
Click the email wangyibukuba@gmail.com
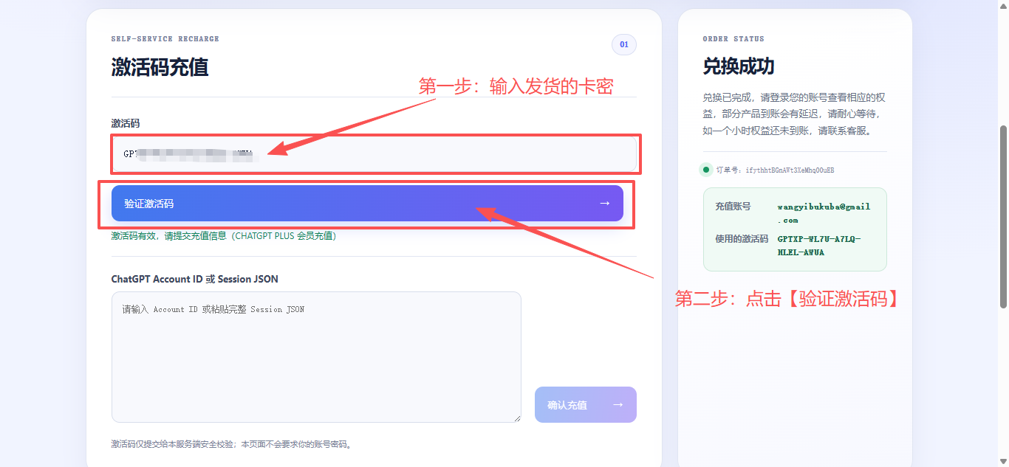[x=824, y=213]
